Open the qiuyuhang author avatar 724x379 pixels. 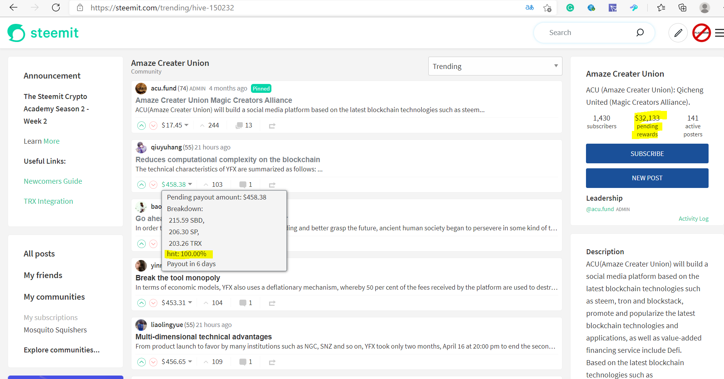click(x=141, y=148)
